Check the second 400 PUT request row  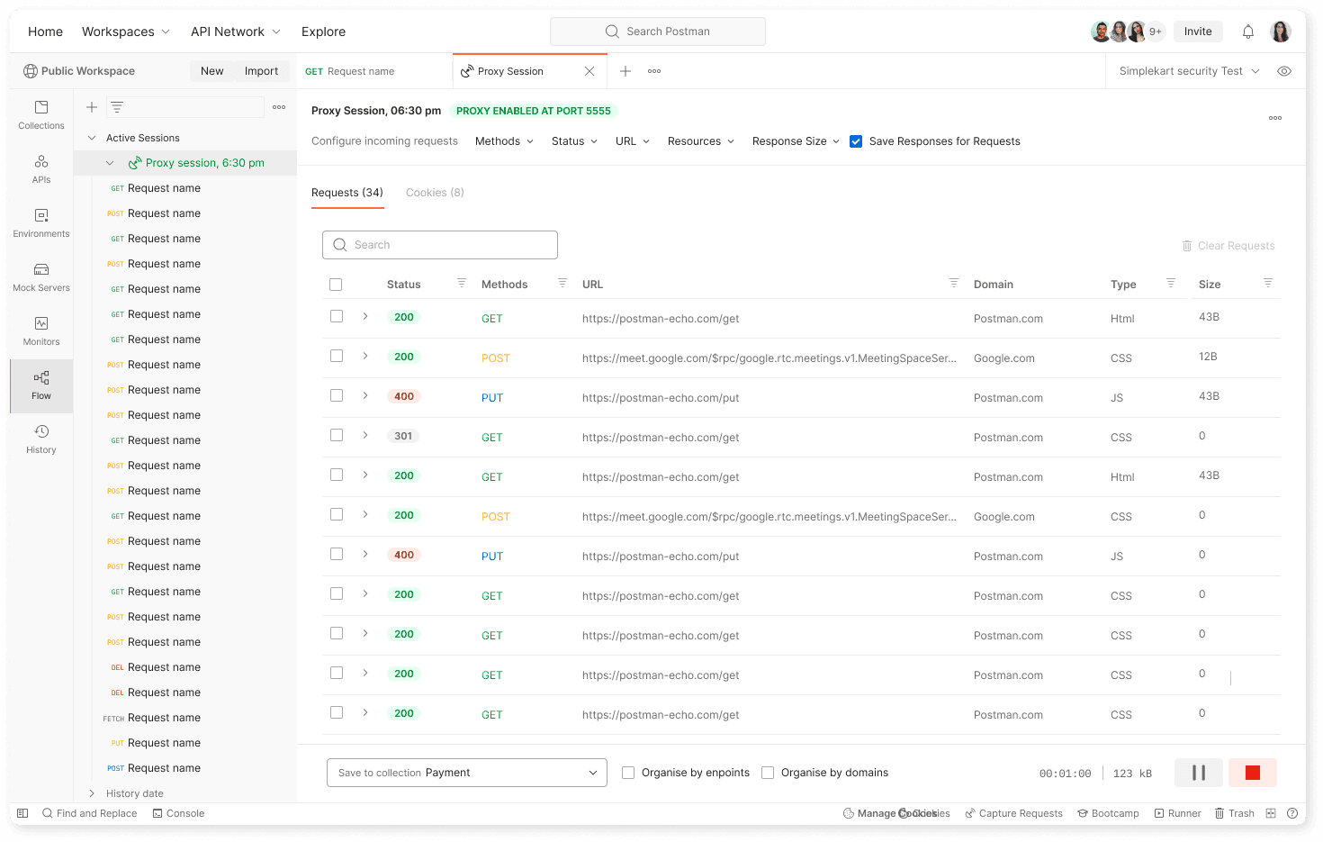pos(337,554)
